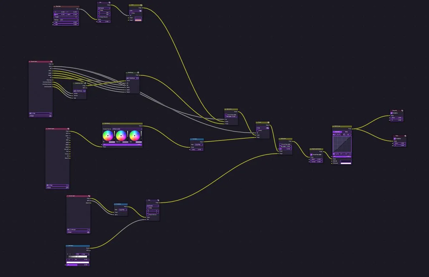Disable Use Alpha on the Composite node
Image resolution: width=429 pixels, height=277 pixels.
tap(392, 113)
